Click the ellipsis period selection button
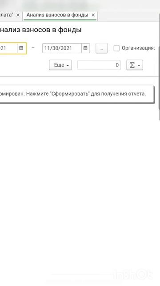Image resolution: width=160 pixels, height=286 pixels. point(101,48)
